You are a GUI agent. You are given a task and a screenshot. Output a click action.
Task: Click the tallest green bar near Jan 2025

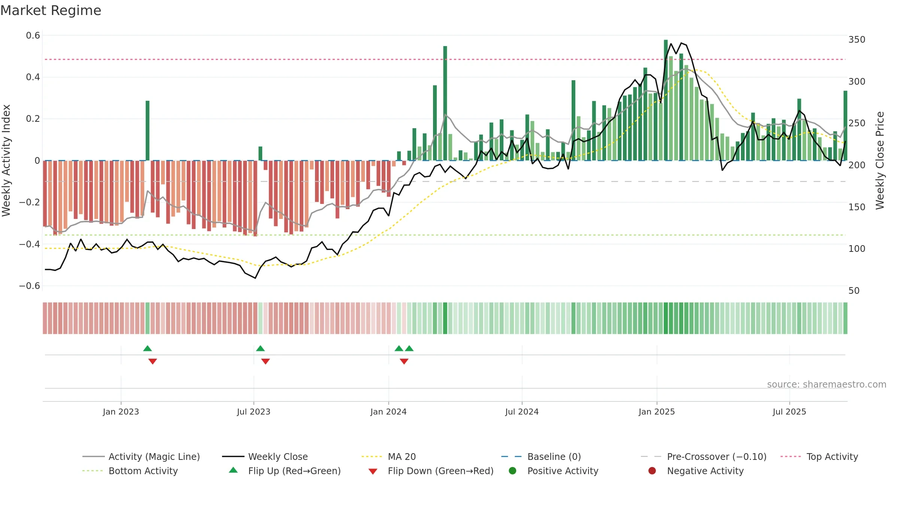pos(666,100)
